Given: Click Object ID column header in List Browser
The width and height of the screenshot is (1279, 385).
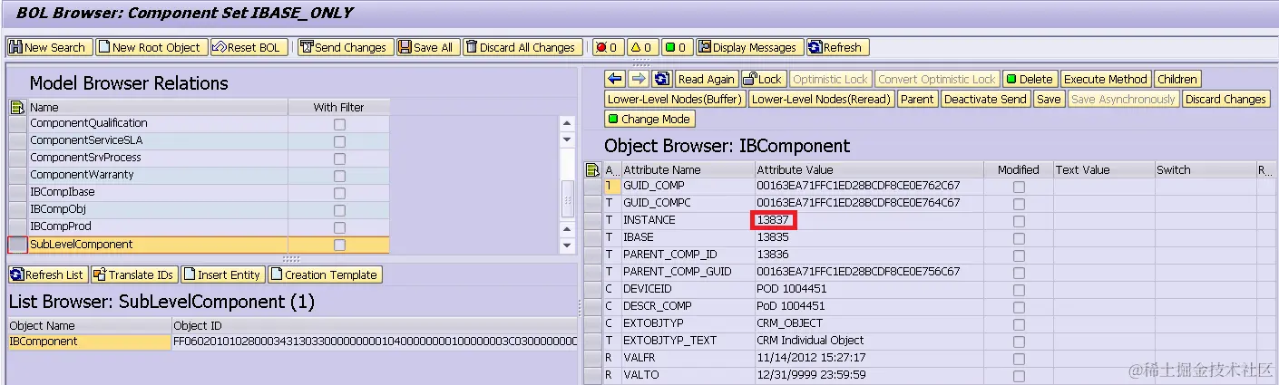Looking at the screenshot, I should pos(374,325).
